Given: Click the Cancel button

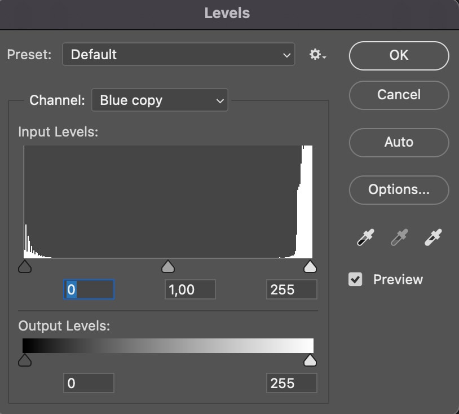Looking at the screenshot, I should click(399, 95).
